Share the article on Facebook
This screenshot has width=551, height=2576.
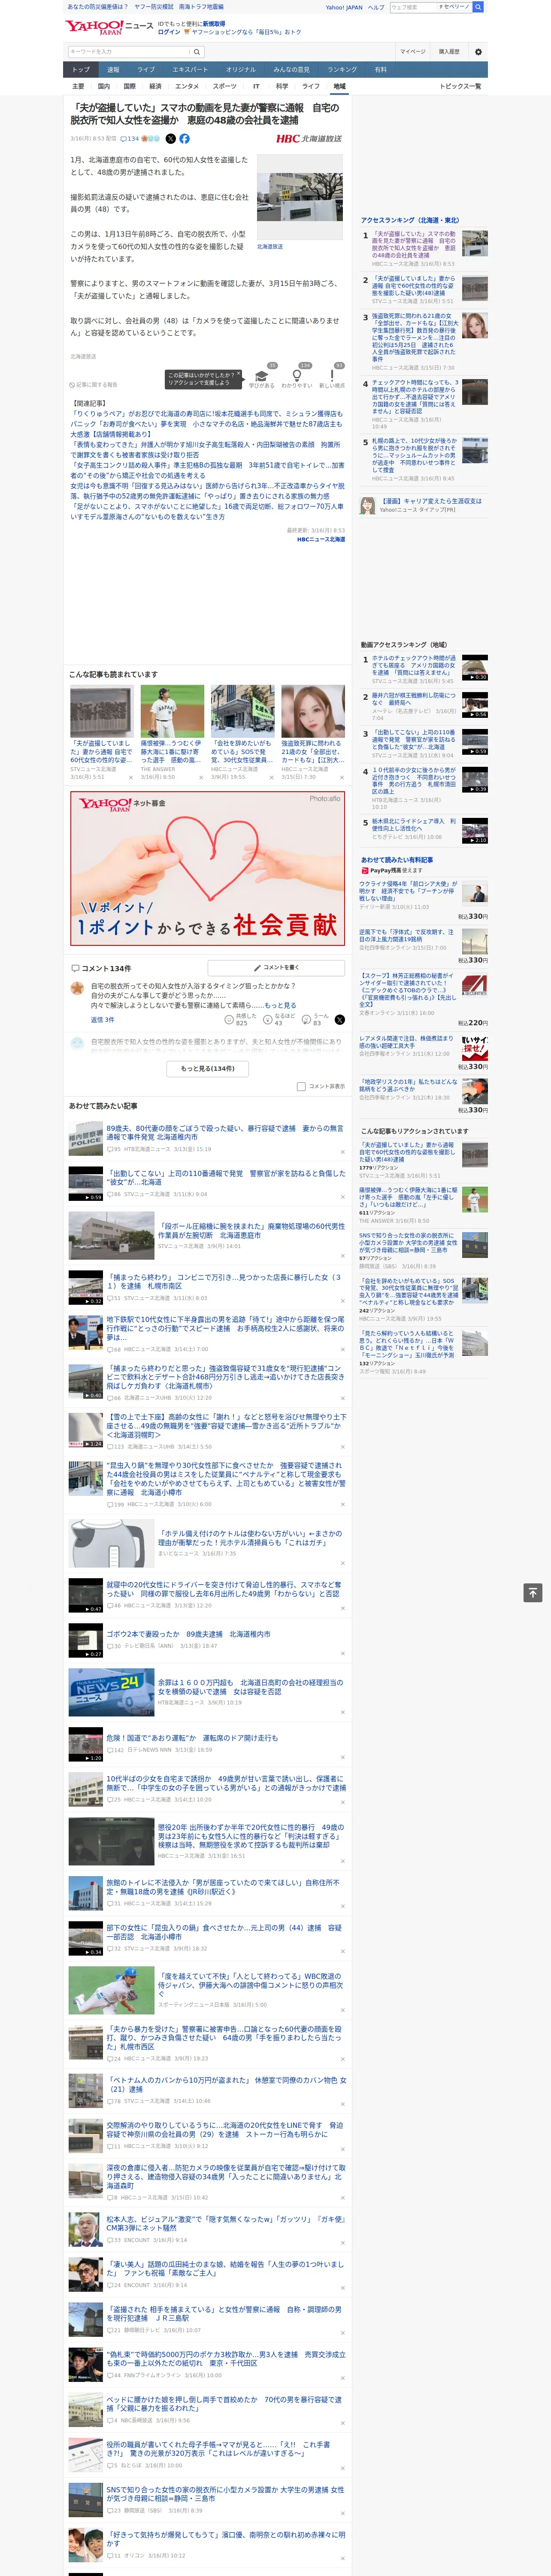[184, 139]
